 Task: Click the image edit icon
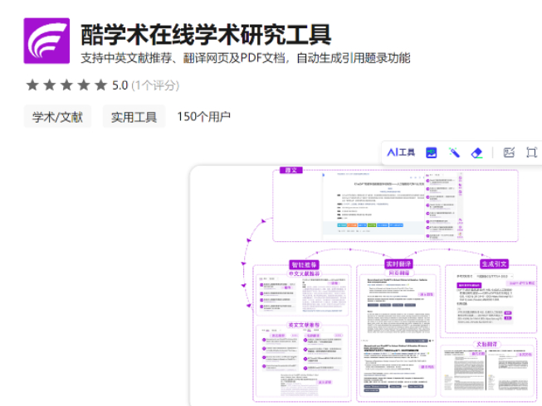[x=509, y=152]
